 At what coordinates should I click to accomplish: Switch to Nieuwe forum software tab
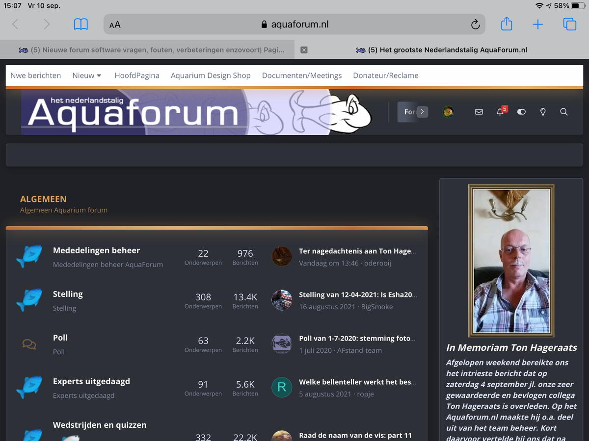[151, 50]
